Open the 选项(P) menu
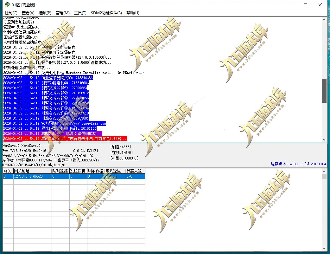Viewport: 330px width, 254px height. tap(45, 13)
